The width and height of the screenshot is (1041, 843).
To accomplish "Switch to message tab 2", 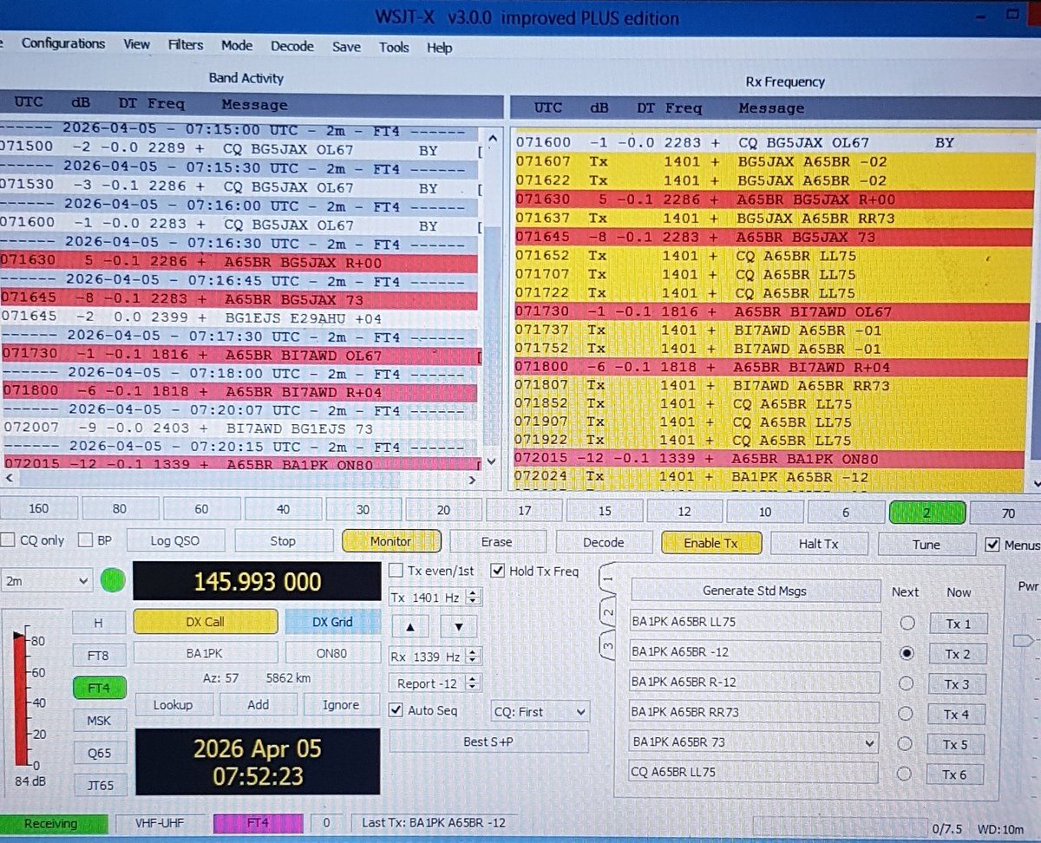I will point(608,614).
